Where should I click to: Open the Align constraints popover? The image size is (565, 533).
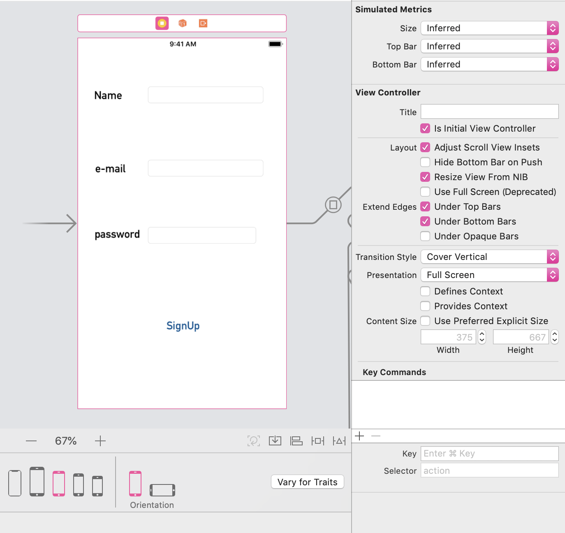coord(296,440)
